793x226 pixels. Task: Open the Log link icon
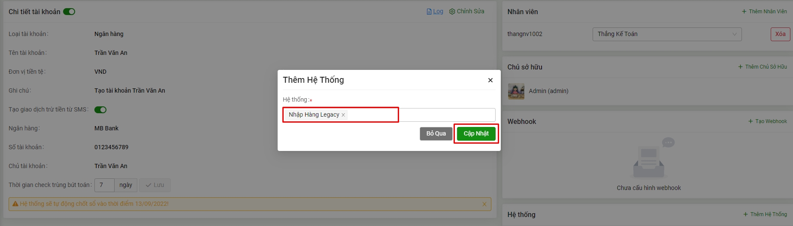429,12
